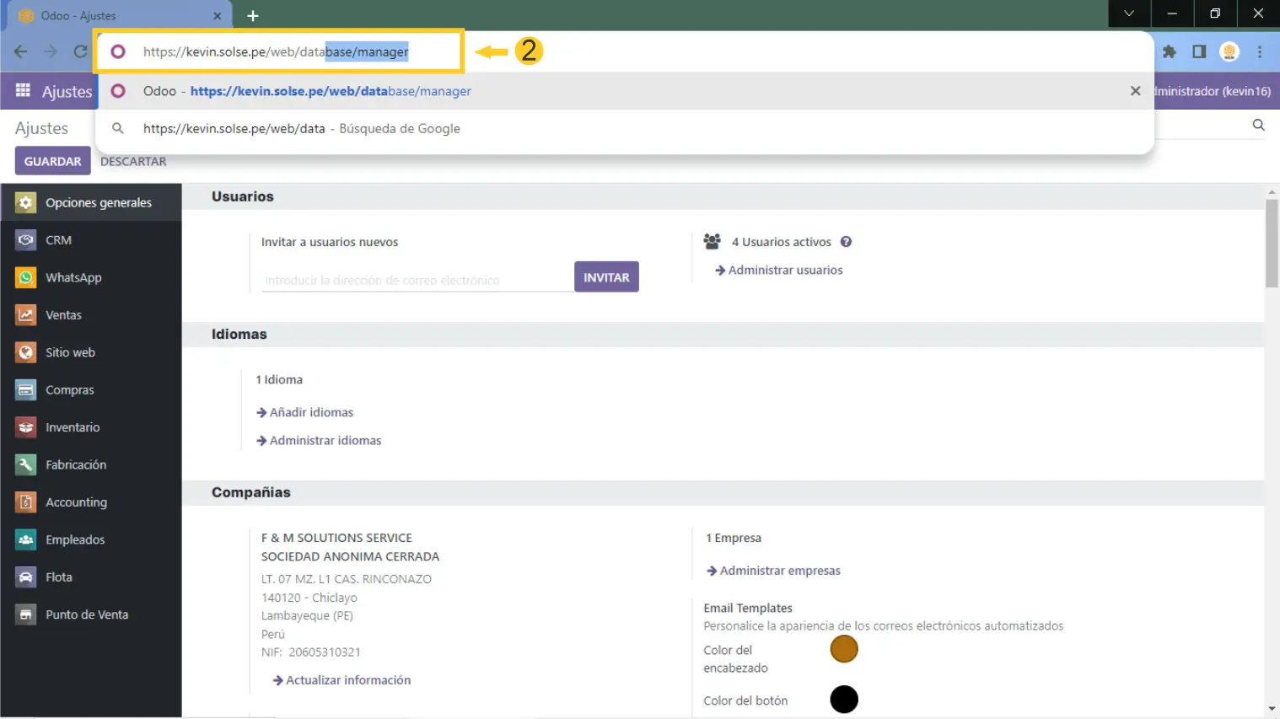Screen dimensions: 1280x719
Task: Open Chrome tab search dropdown arrow
Action: coord(1128,13)
